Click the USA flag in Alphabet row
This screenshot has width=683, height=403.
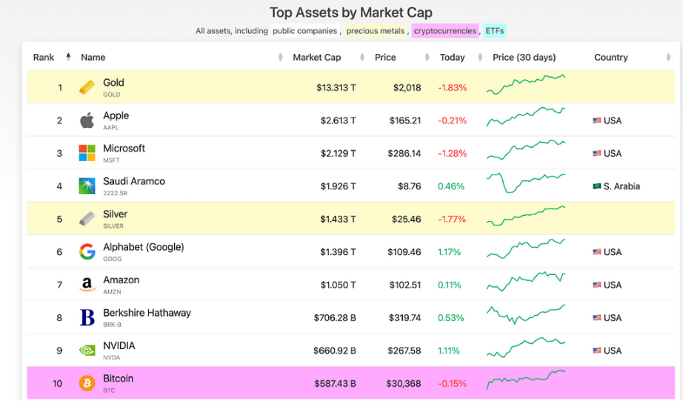pos(597,251)
